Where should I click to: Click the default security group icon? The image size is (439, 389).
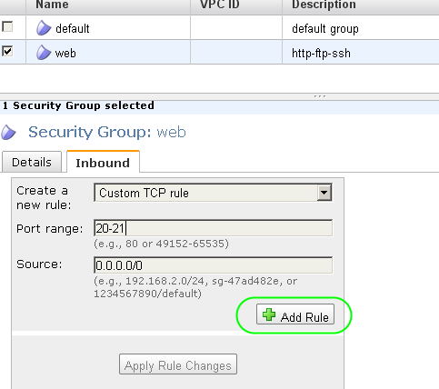pyautogui.click(x=44, y=28)
